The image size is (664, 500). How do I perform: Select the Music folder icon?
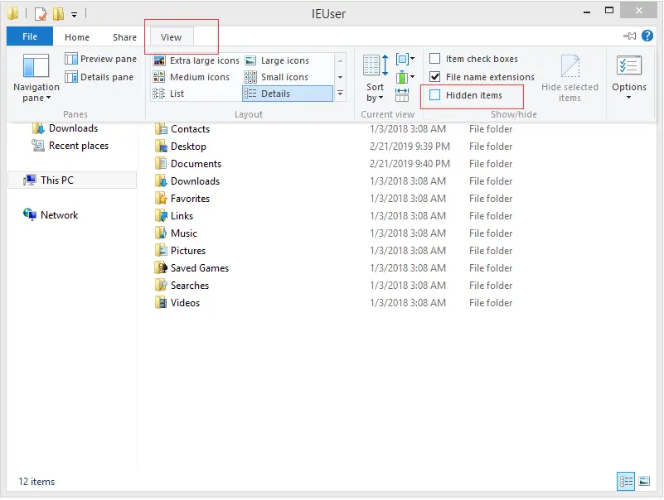(x=161, y=233)
